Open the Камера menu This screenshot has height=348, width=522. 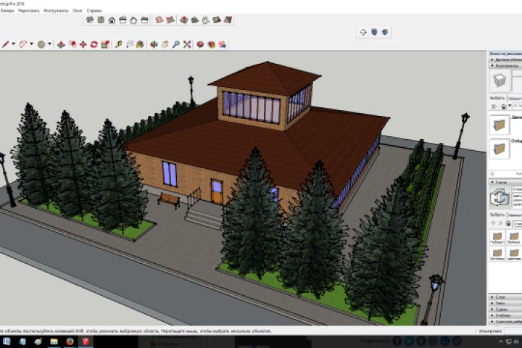7,12
